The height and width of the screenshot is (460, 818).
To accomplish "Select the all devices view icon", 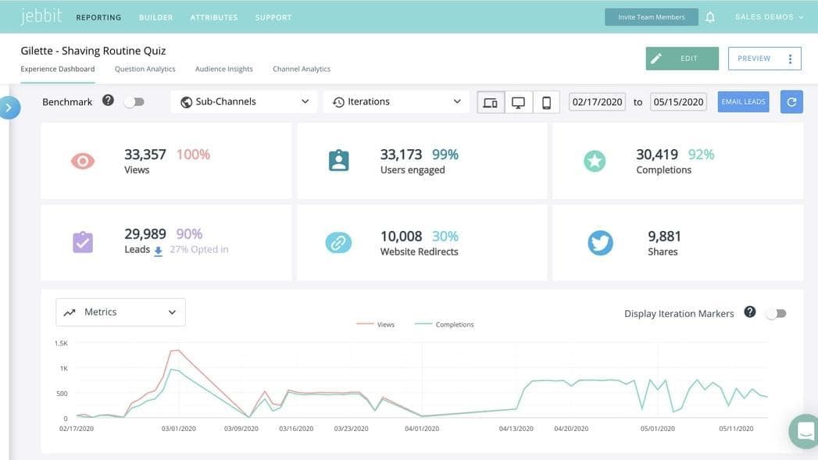I will pos(491,102).
